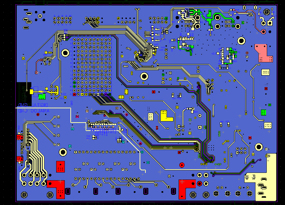The height and width of the screenshot is (205, 285).
Task: Click the mounting hole in the board center
Action: 144,76
